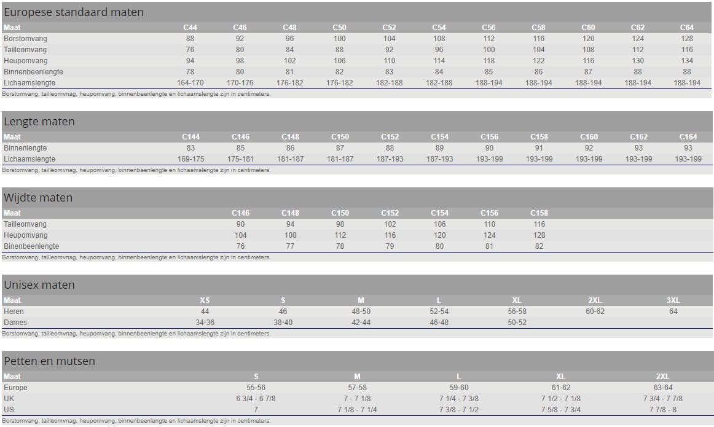Click the 55-56 Europe hat size cell

[256, 388]
